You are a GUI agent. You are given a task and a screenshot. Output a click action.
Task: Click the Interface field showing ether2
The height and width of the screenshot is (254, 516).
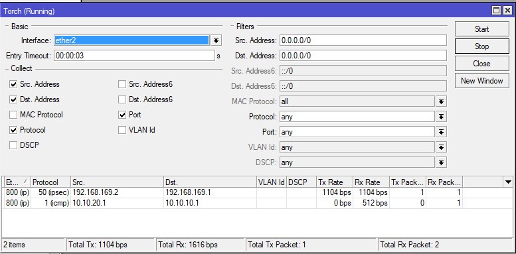click(131, 40)
